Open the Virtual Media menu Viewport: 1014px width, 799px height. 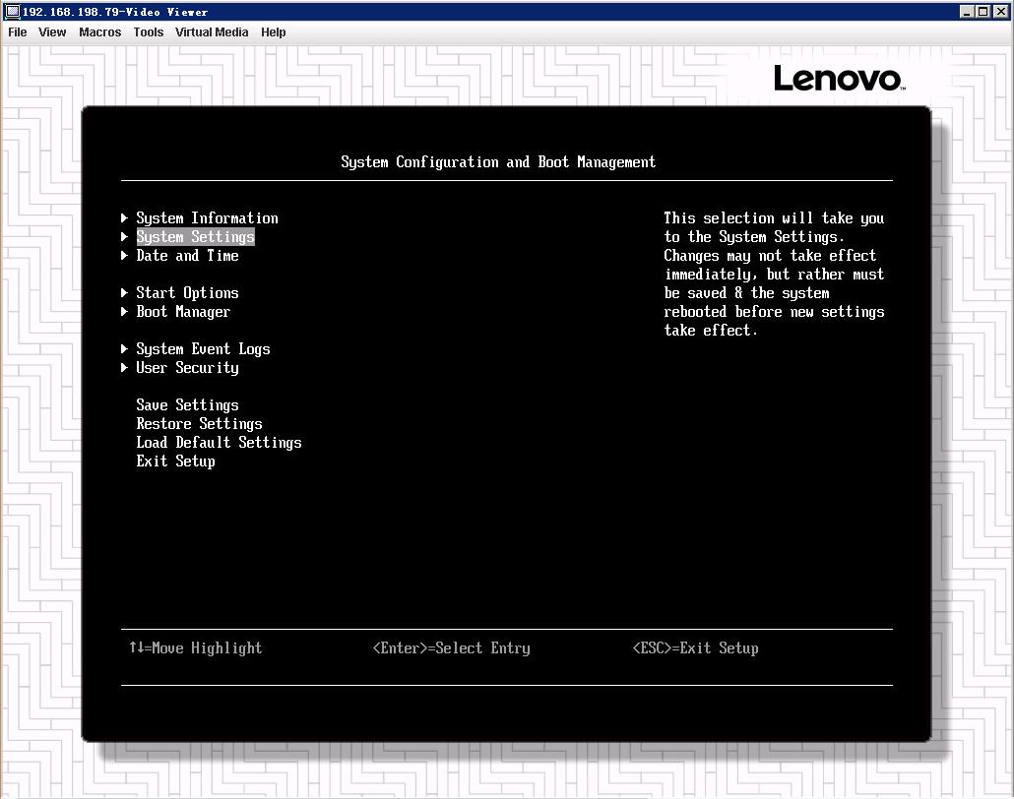tap(212, 31)
